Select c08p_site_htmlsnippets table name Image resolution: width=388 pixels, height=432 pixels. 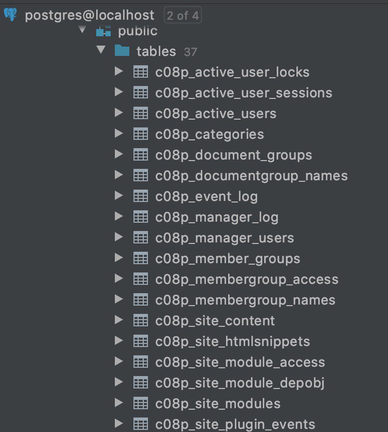[x=232, y=342]
